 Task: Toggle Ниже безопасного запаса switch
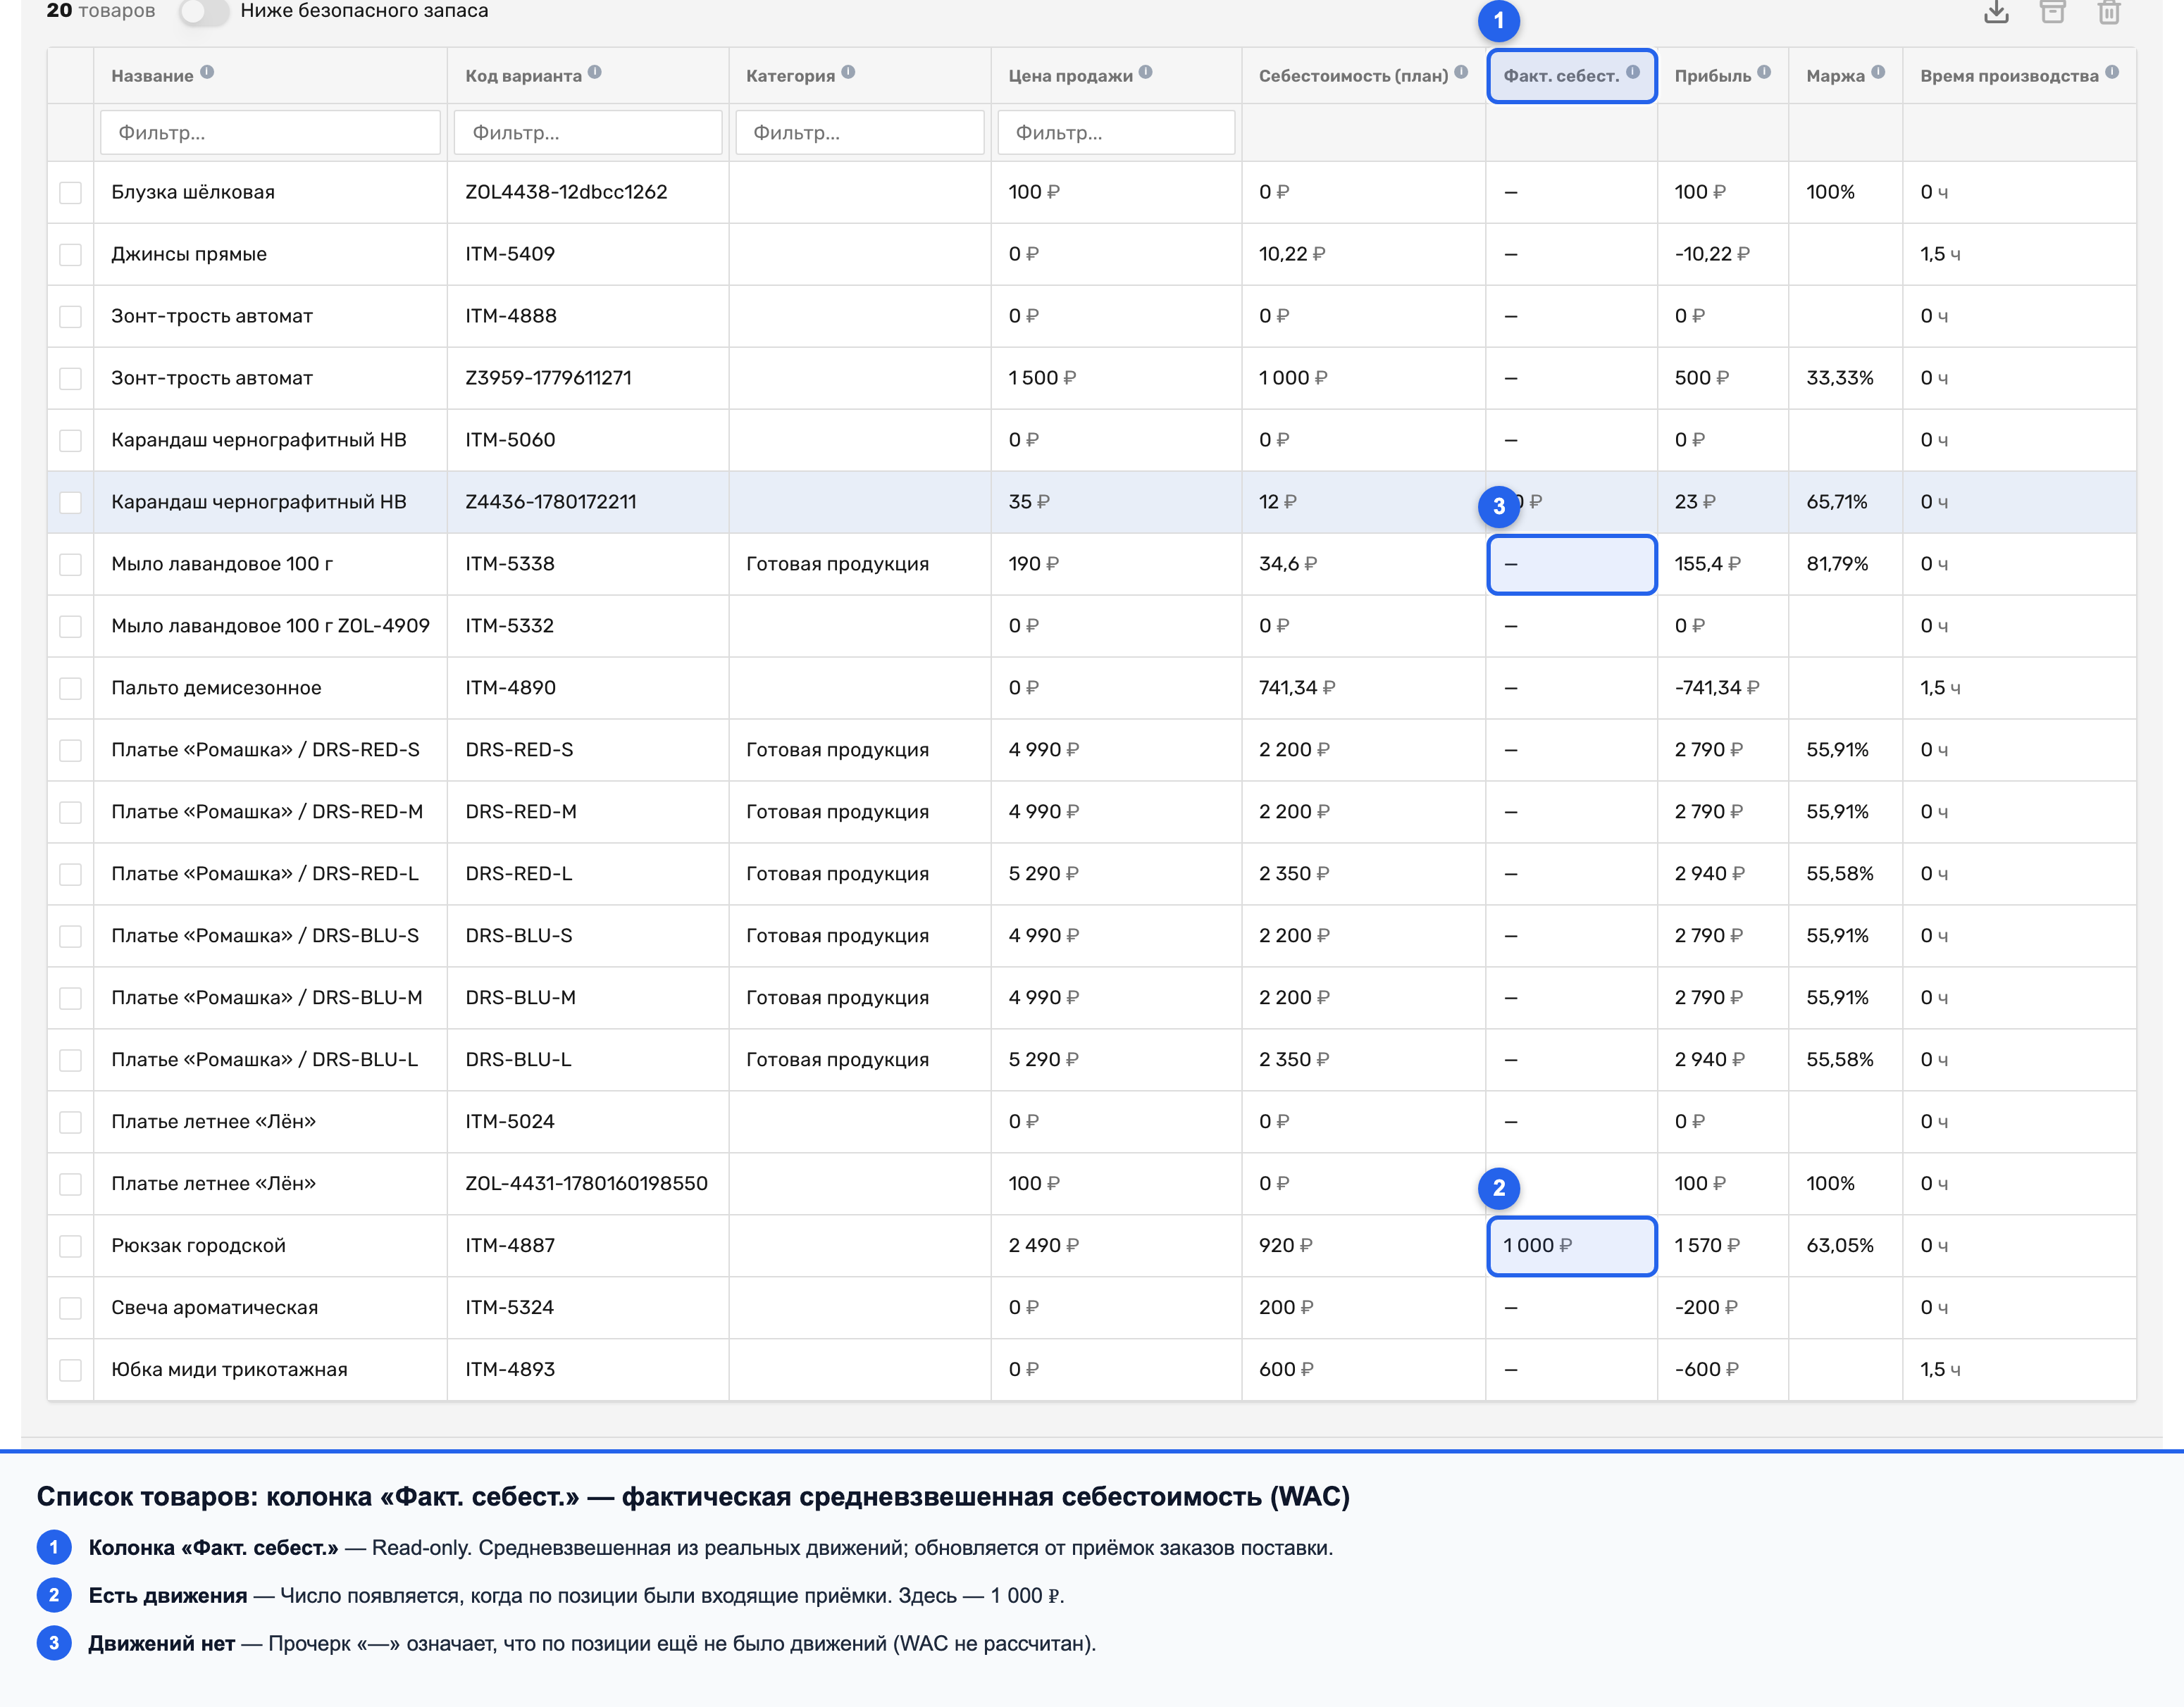[x=204, y=11]
